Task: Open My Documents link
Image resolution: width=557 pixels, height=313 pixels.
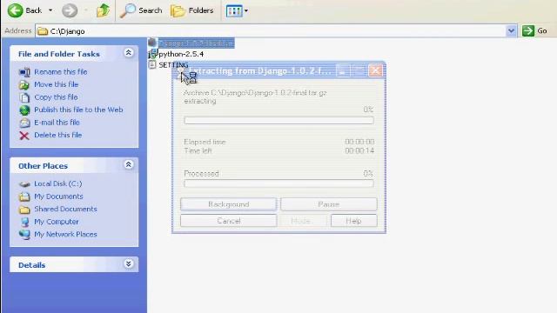Action: coord(58,196)
